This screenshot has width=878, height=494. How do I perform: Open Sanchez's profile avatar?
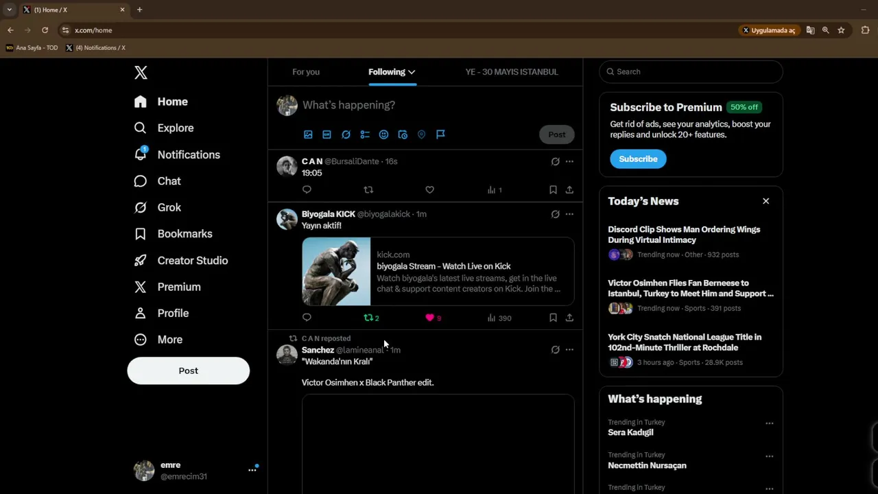coord(287,354)
